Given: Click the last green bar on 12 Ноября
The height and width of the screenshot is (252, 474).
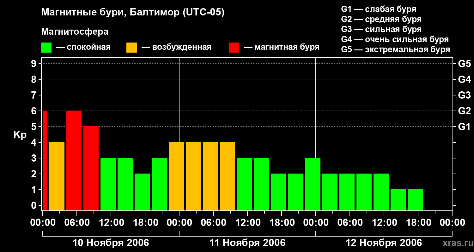Looking at the screenshot, I should 415,199.
